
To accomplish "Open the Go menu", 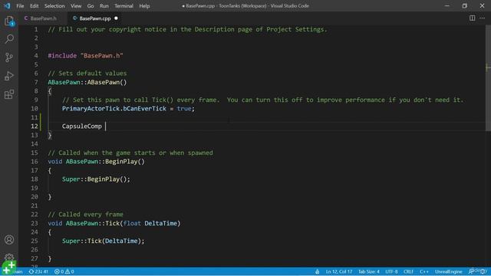I will pos(91,6).
